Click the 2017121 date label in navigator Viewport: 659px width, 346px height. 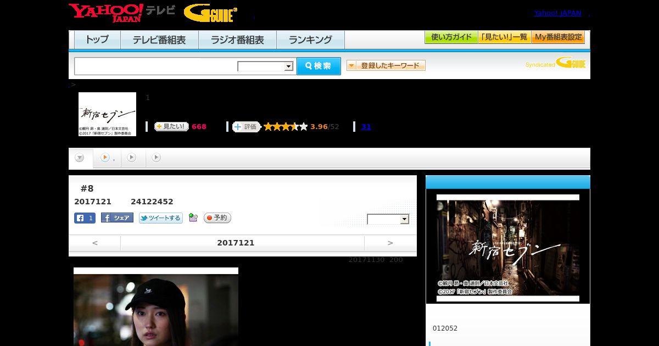point(236,243)
